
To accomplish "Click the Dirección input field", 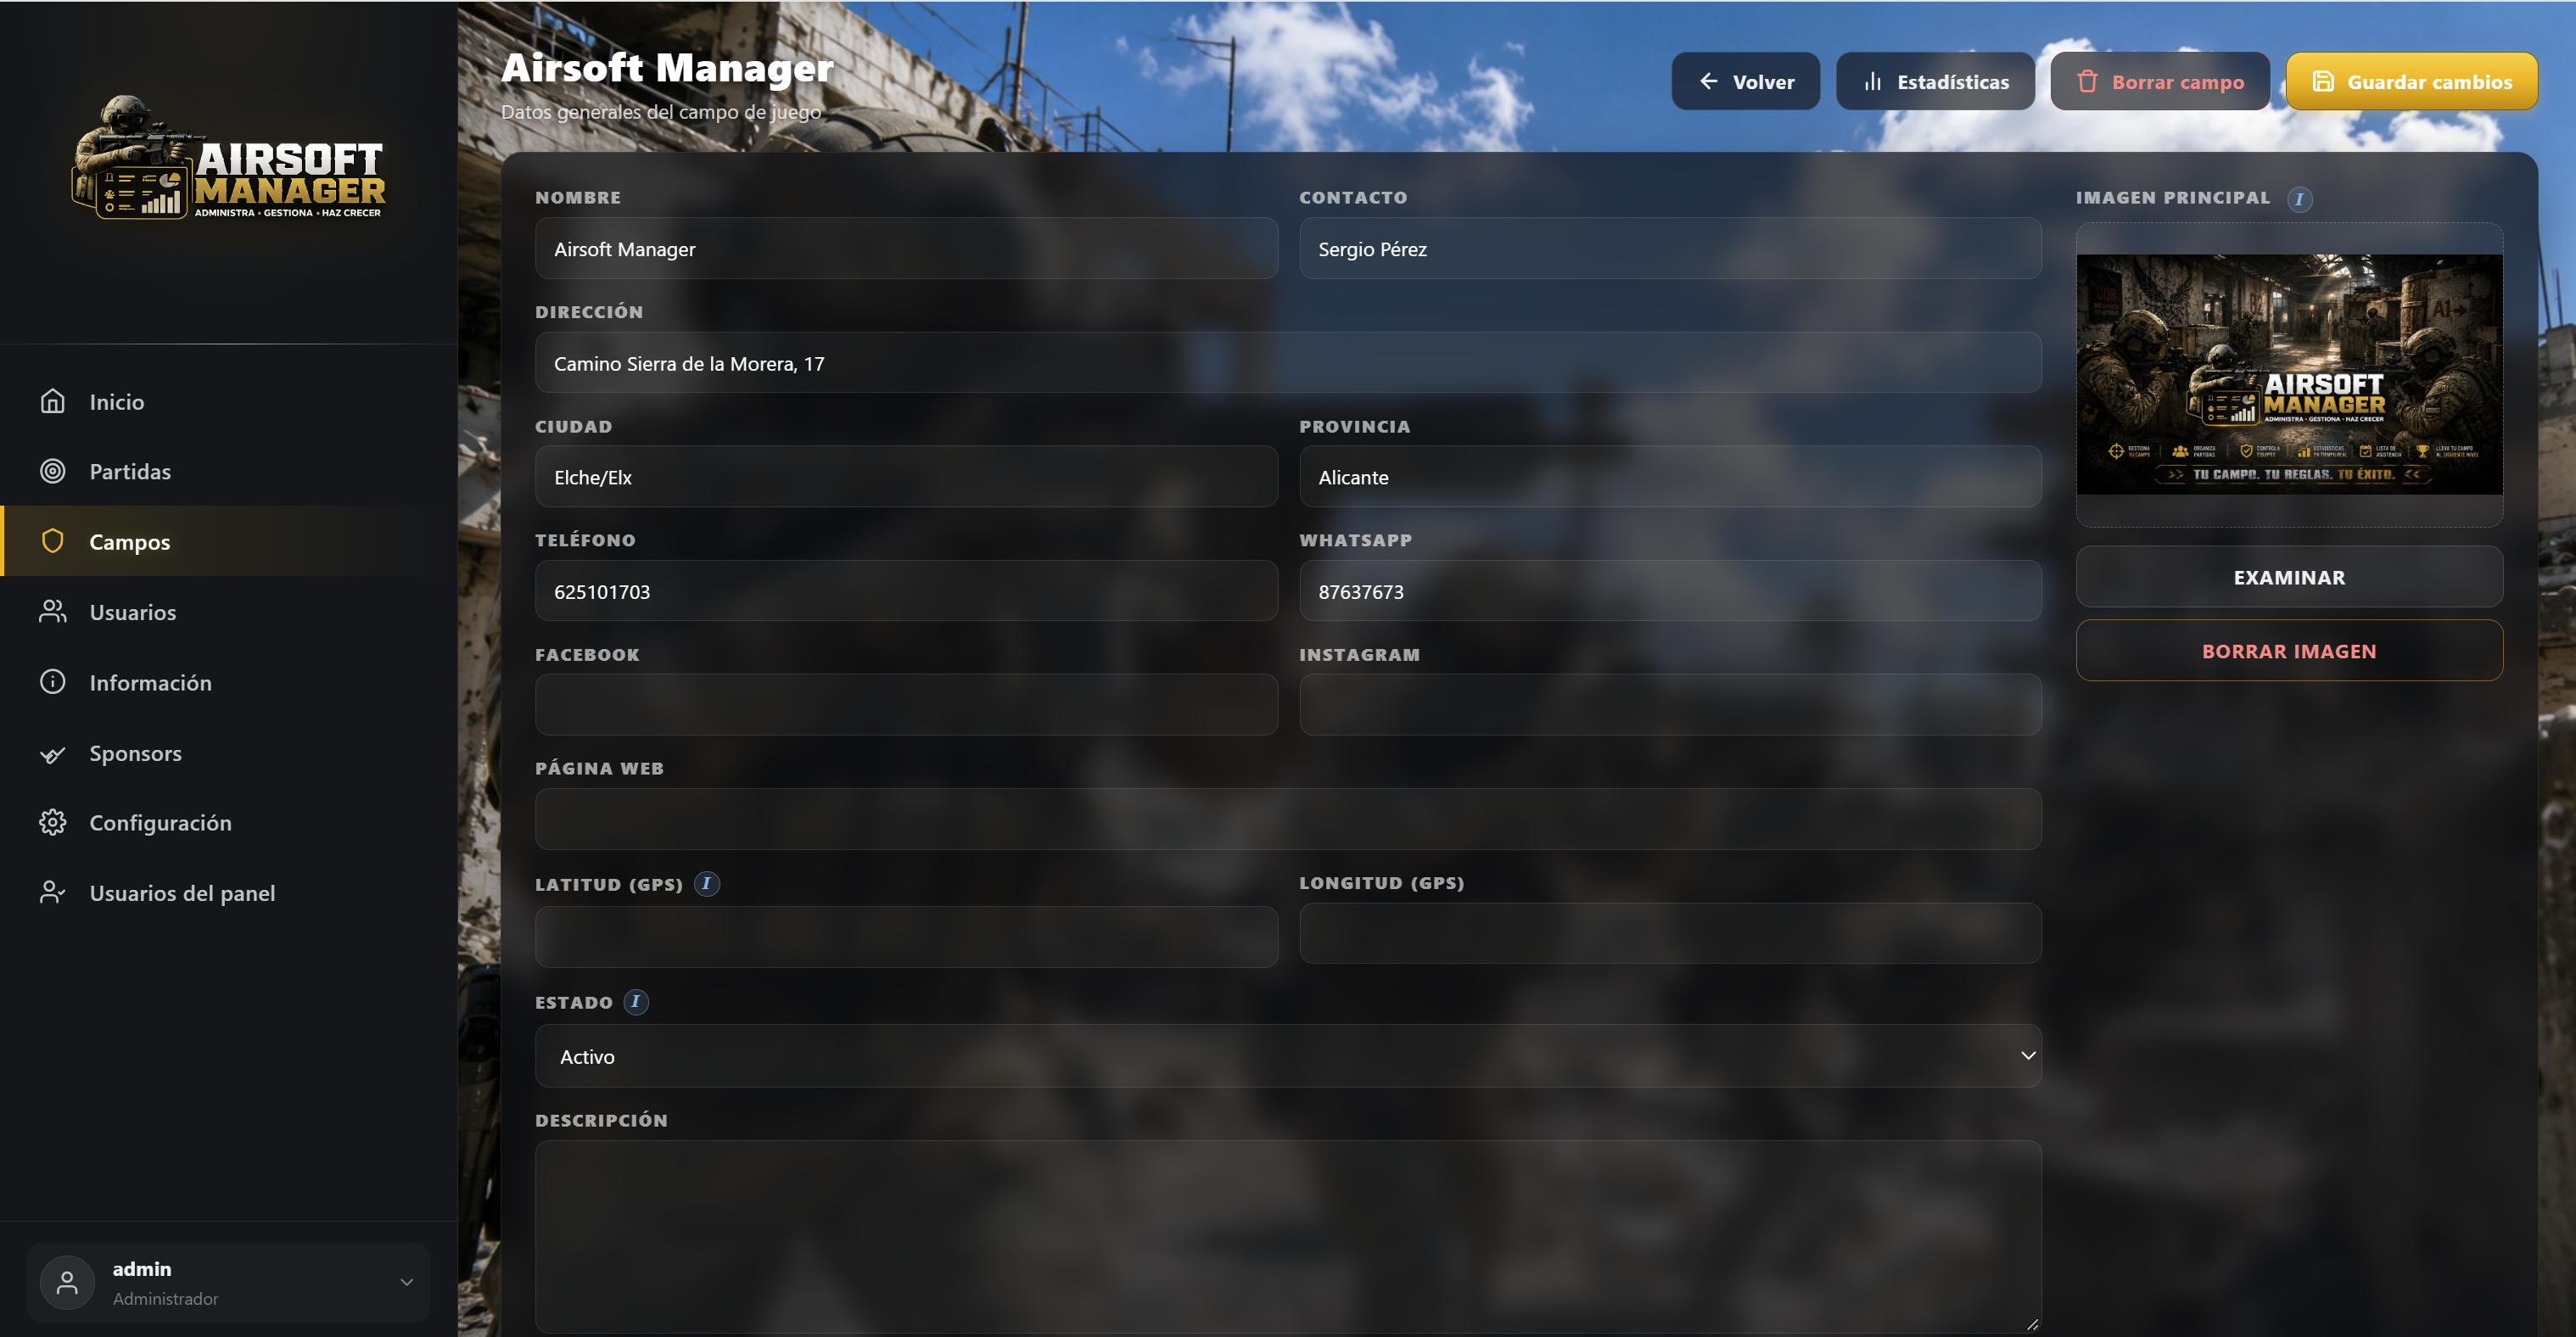I will [1288, 363].
